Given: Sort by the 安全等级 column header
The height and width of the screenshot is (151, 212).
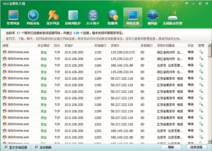Looking at the screenshot, I should coord(44,46).
